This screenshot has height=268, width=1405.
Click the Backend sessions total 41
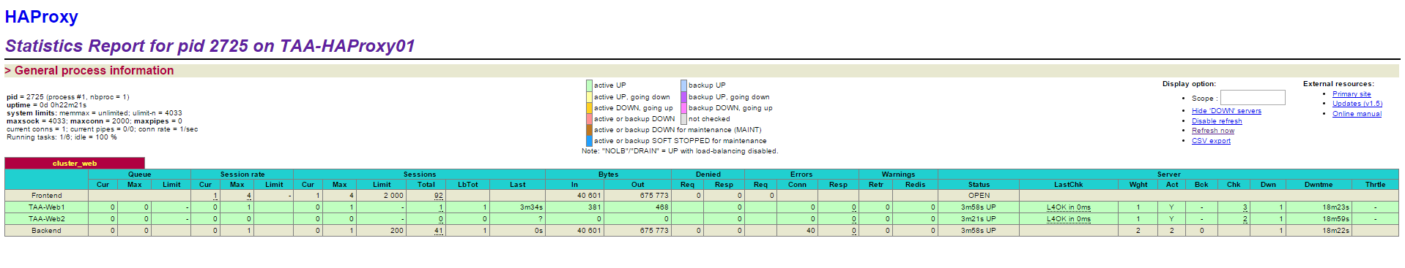pyautogui.click(x=439, y=231)
